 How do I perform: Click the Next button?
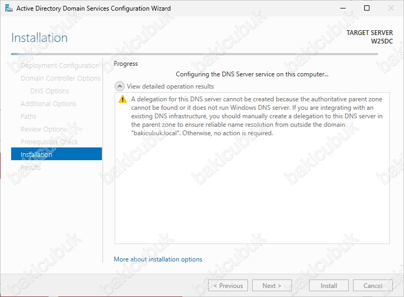coord(272,285)
